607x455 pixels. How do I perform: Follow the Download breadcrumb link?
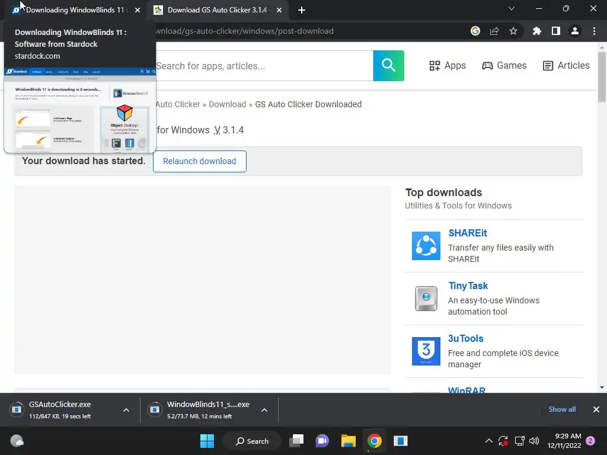(x=227, y=104)
